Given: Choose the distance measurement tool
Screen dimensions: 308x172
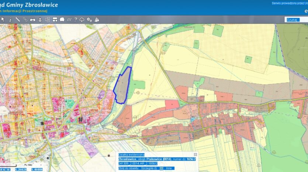Looking at the screenshot, I should (17, 20).
